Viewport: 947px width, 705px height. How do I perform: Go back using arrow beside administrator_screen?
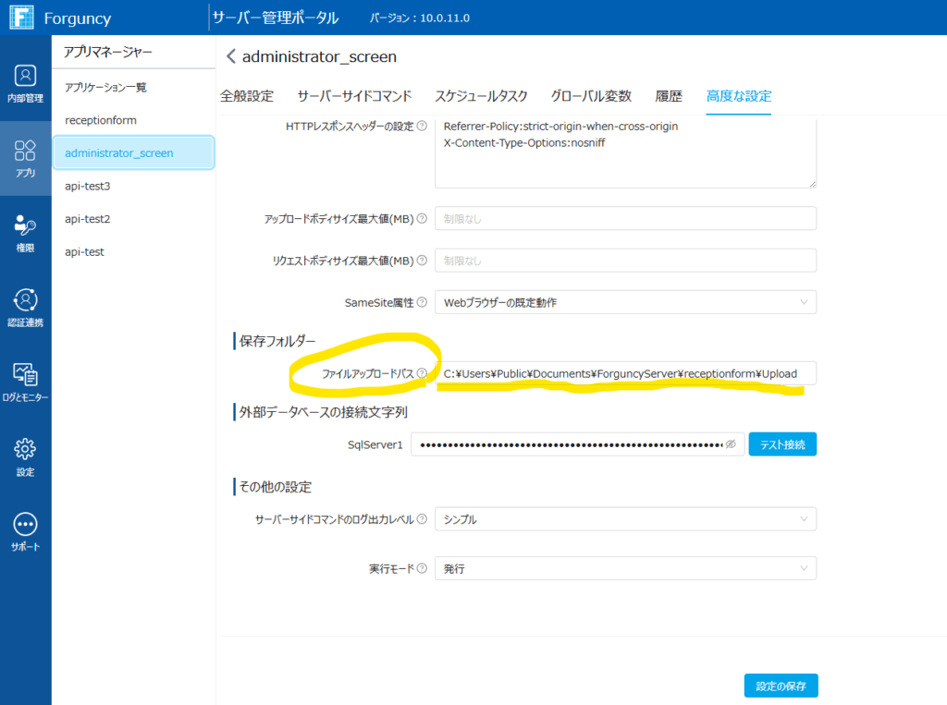pos(230,57)
